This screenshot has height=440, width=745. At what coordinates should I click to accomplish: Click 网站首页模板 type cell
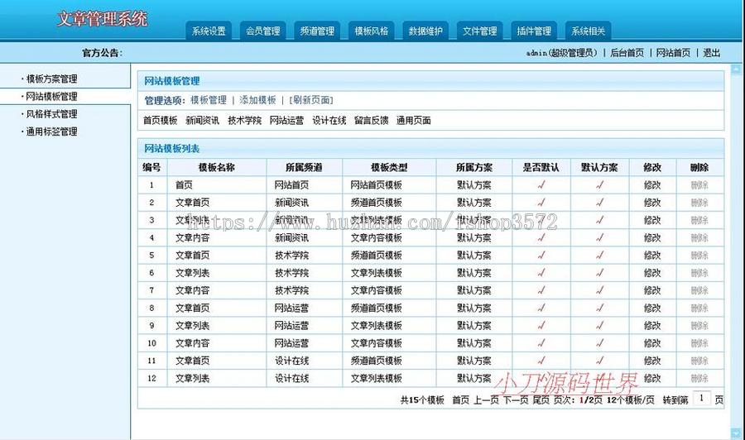(x=377, y=185)
